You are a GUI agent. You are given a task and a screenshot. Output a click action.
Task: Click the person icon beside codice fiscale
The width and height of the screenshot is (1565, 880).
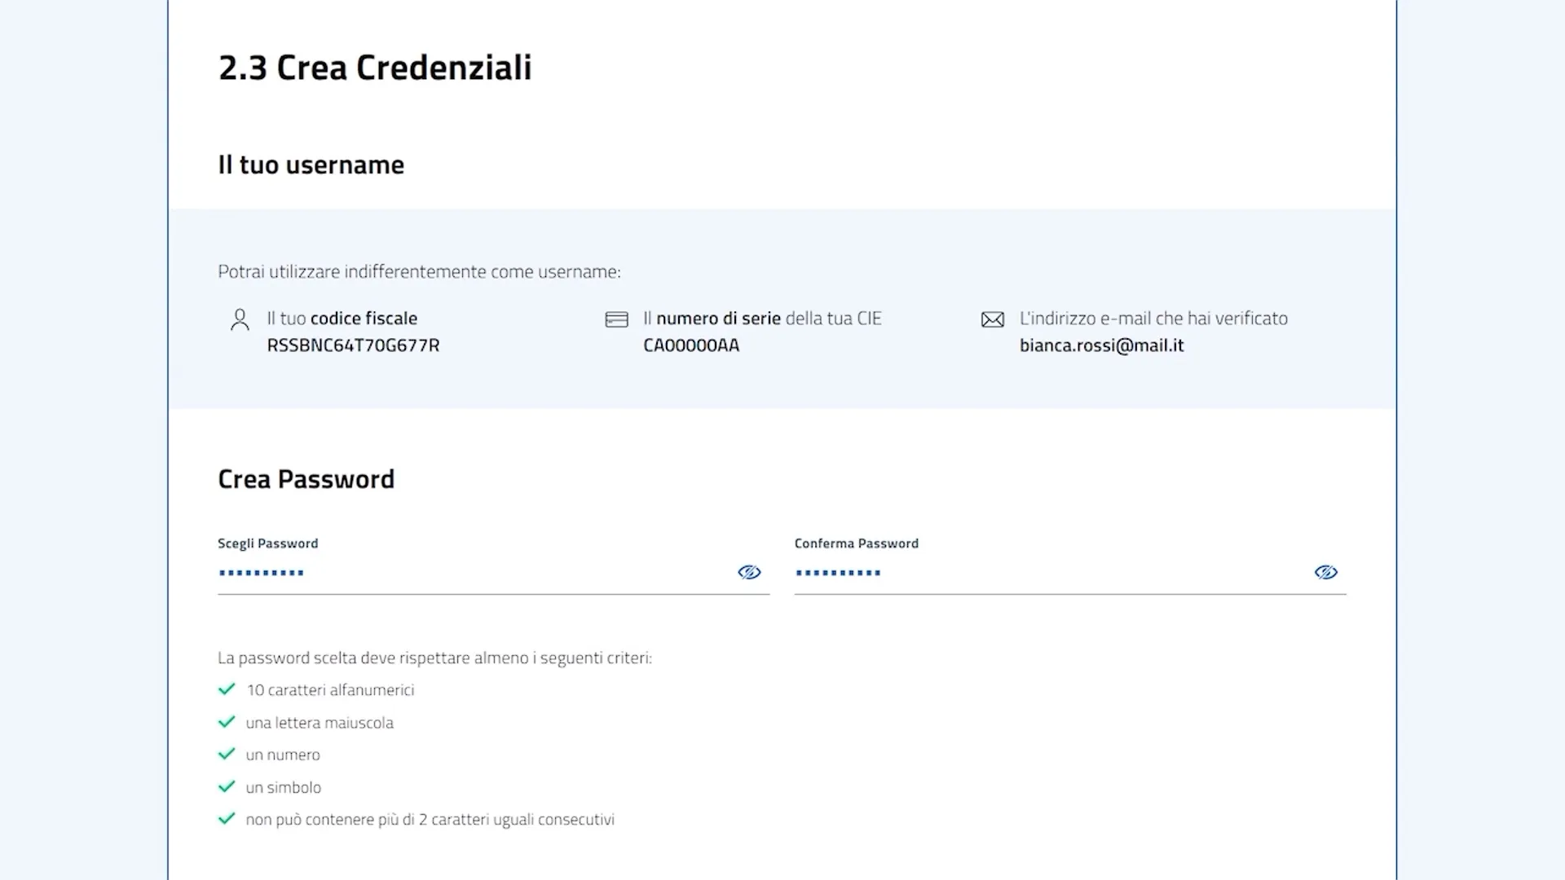coord(240,319)
